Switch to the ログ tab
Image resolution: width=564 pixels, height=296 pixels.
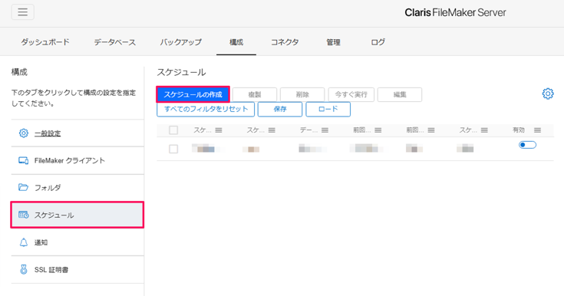coord(378,42)
